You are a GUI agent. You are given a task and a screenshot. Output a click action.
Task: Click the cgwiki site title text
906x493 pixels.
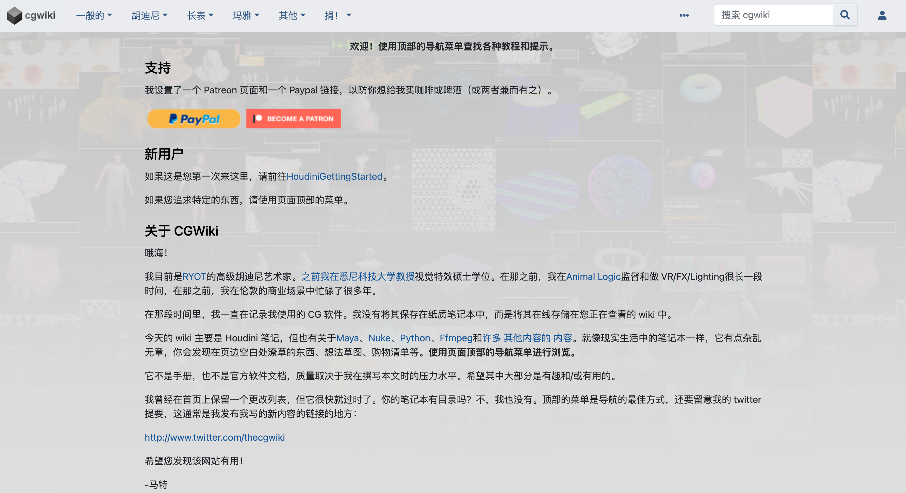pyautogui.click(x=40, y=15)
